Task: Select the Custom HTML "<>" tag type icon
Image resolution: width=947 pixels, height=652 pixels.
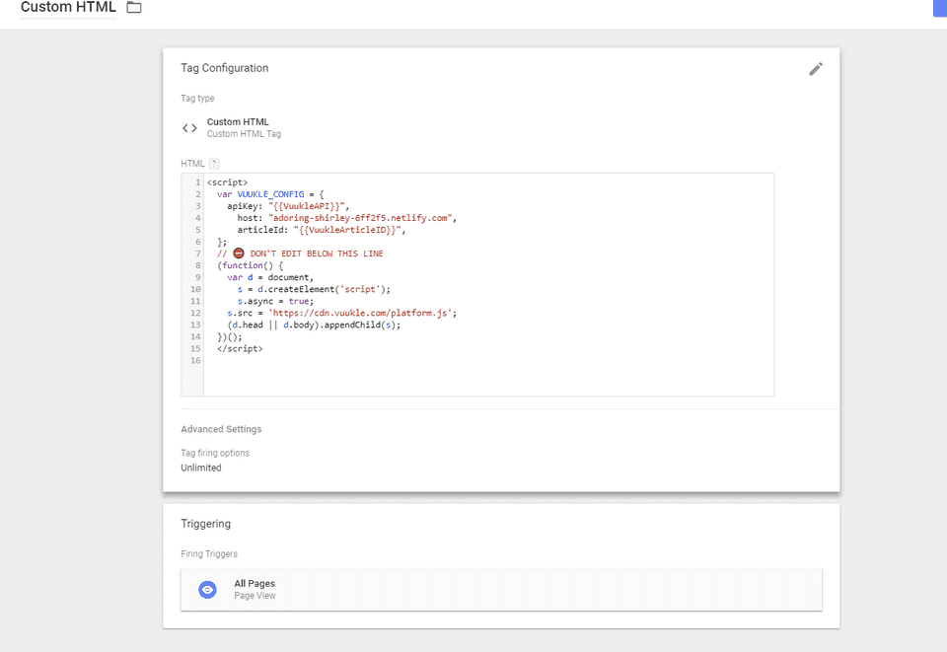Action: pos(189,127)
